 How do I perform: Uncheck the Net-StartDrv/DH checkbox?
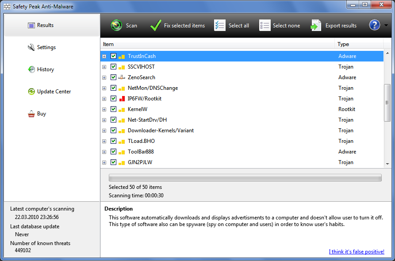tap(113, 120)
